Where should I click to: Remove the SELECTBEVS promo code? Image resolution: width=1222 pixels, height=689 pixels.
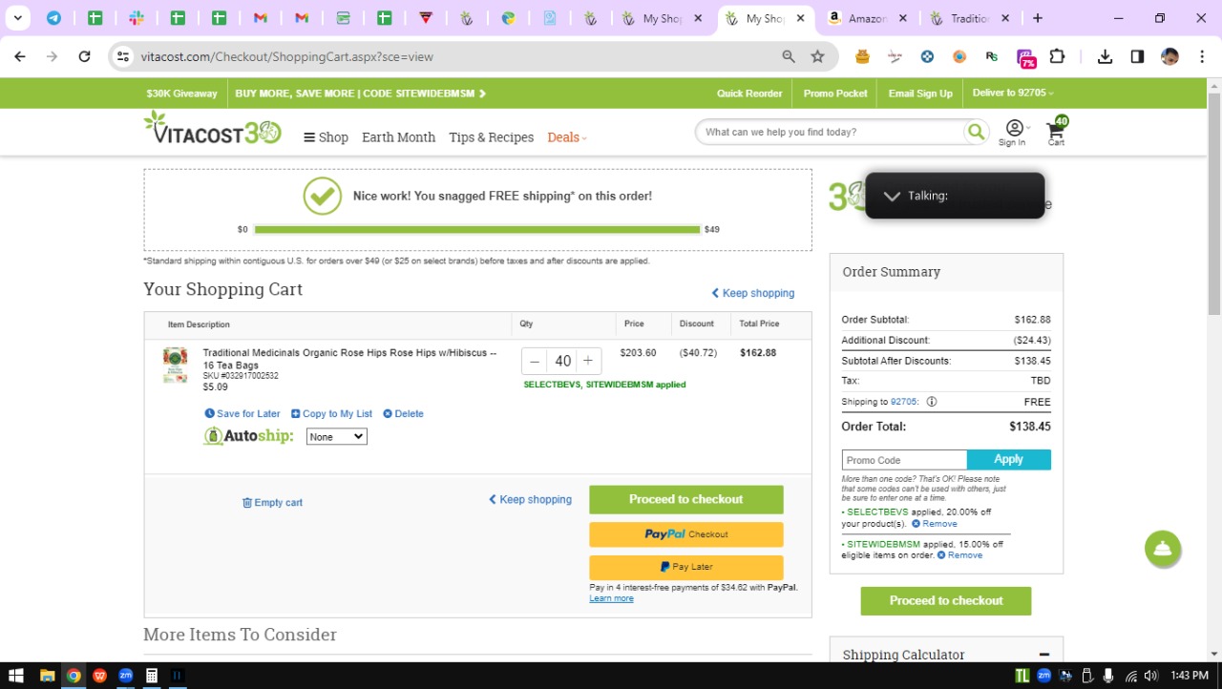click(x=934, y=524)
